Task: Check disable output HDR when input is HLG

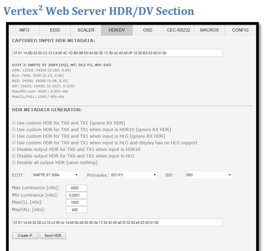Action: pyautogui.click(x=14, y=156)
